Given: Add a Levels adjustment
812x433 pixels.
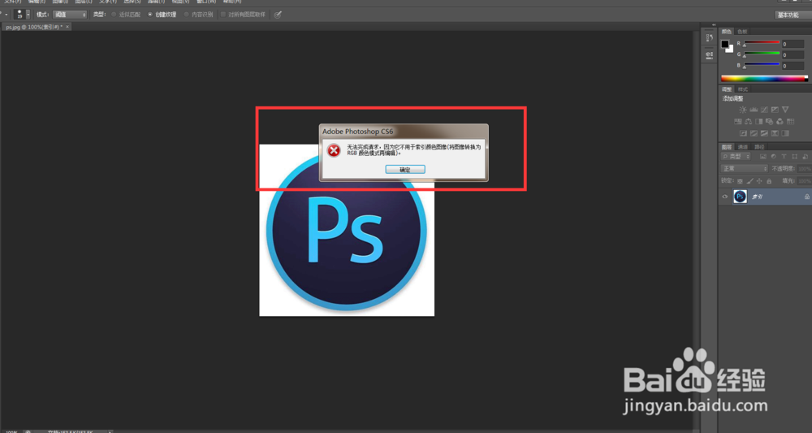Looking at the screenshot, I should point(754,110).
